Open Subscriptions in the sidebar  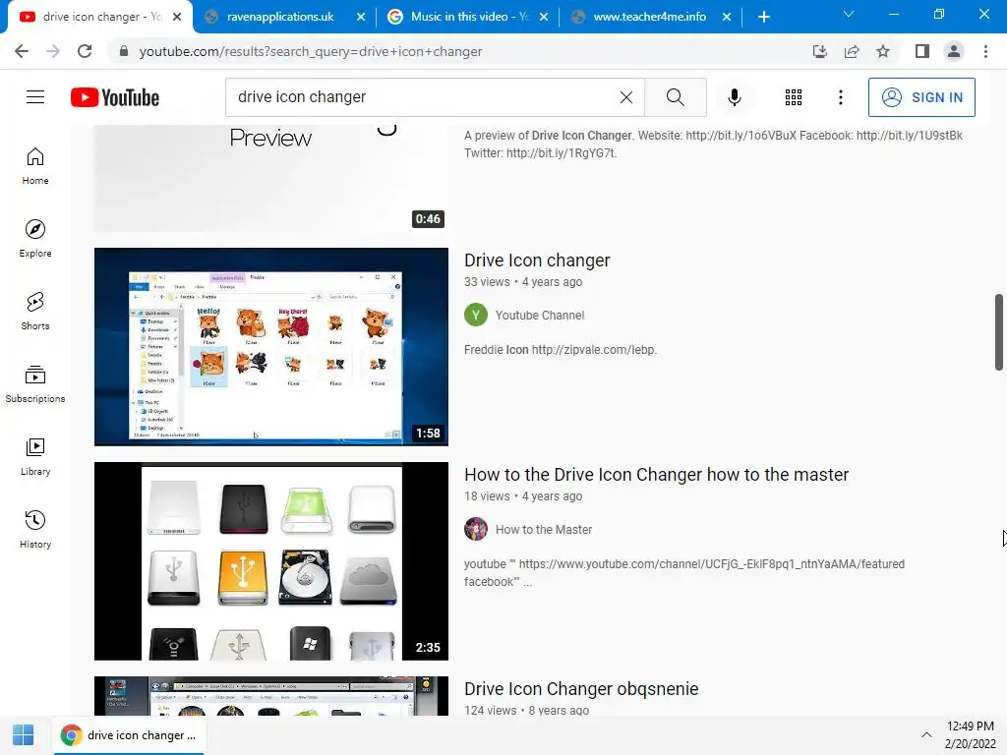point(35,384)
